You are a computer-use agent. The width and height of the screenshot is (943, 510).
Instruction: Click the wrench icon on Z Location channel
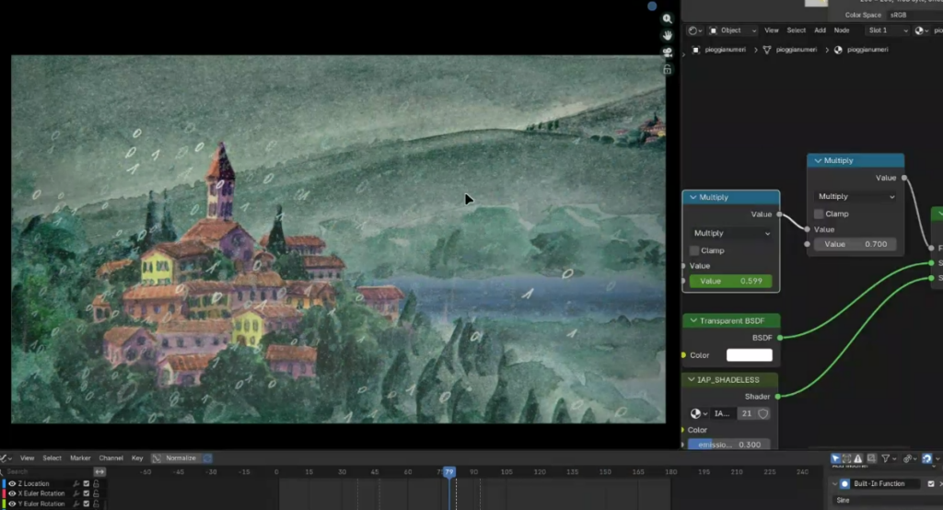[76, 483]
